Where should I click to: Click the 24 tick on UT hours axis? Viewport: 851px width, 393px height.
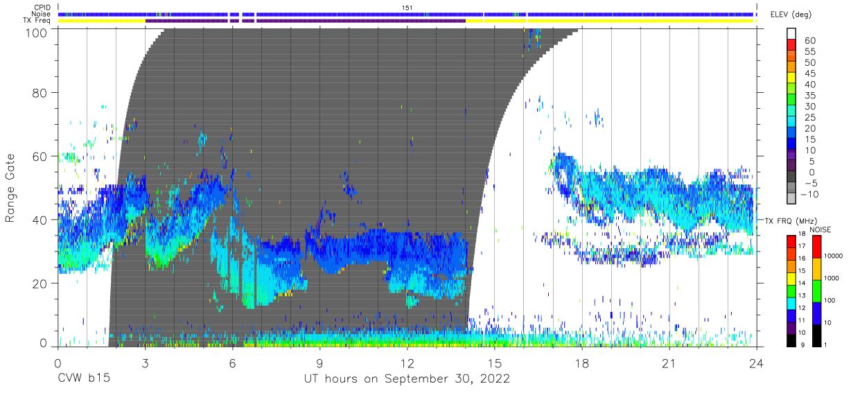[x=757, y=363]
